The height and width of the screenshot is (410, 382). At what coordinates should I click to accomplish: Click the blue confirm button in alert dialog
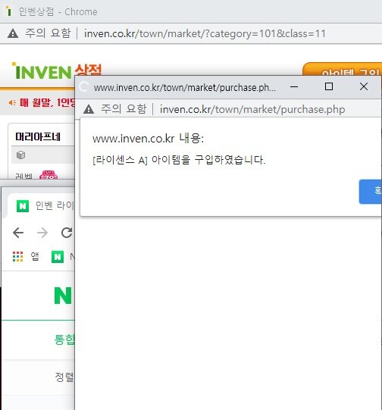click(371, 192)
